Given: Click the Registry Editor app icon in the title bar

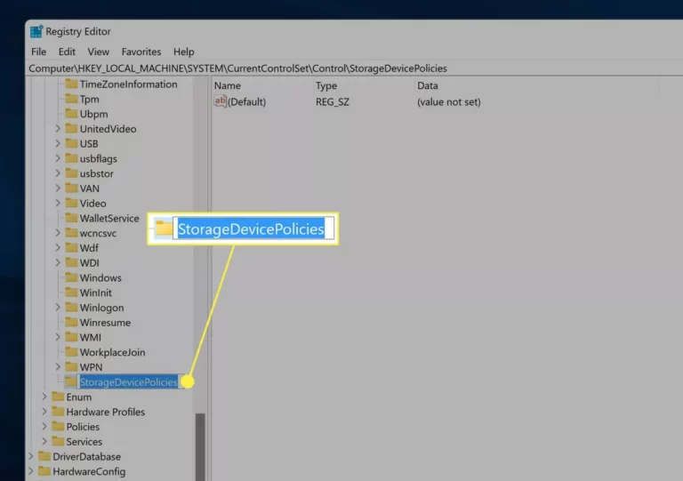Looking at the screenshot, I should coord(36,31).
